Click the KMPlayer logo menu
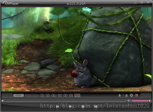This screenshot has width=153, height=112. pos(10,3)
